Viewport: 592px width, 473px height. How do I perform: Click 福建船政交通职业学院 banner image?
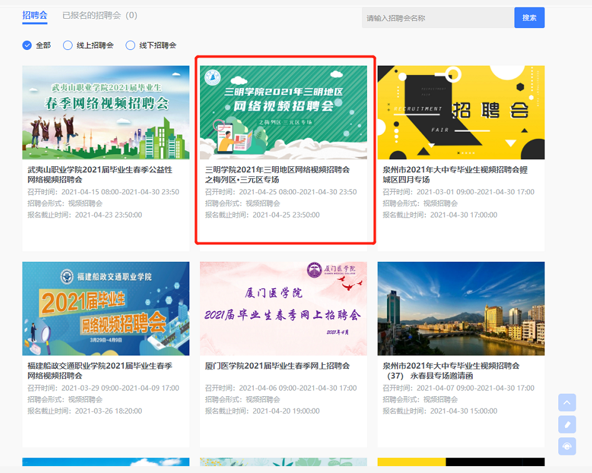pos(106,309)
